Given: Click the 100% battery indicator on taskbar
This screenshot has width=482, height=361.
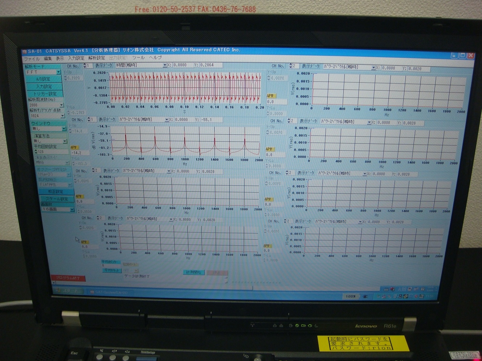Looking at the screenshot, I should 351,296.
